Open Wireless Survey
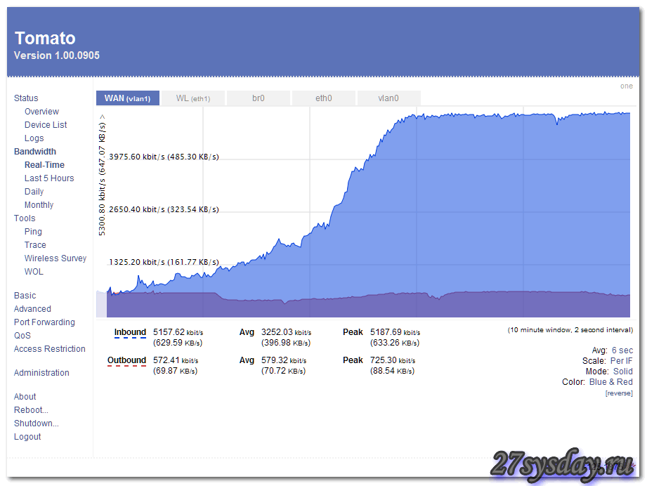 [x=55, y=258]
